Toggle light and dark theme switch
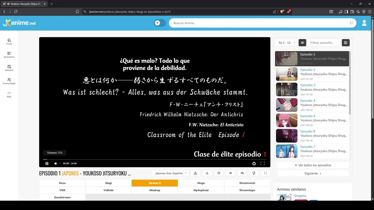The height and width of the screenshot is (210, 374). click(160, 23)
